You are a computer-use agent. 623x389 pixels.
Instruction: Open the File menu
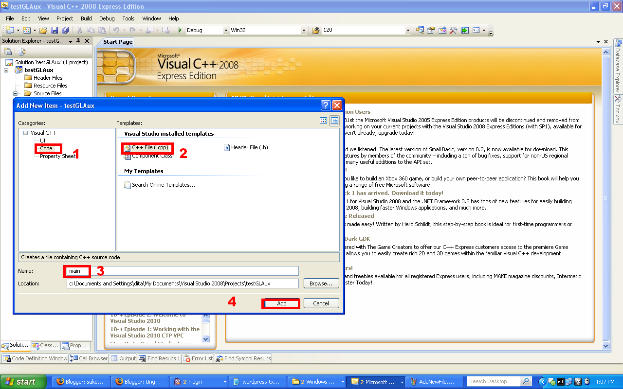tap(10, 18)
